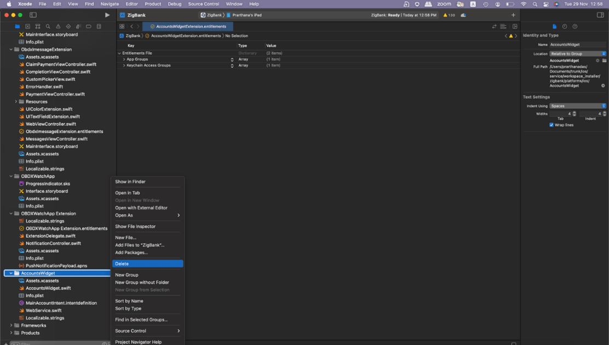
Task: Collapse the Entitlements File dictionary
Action: (x=119, y=53)
